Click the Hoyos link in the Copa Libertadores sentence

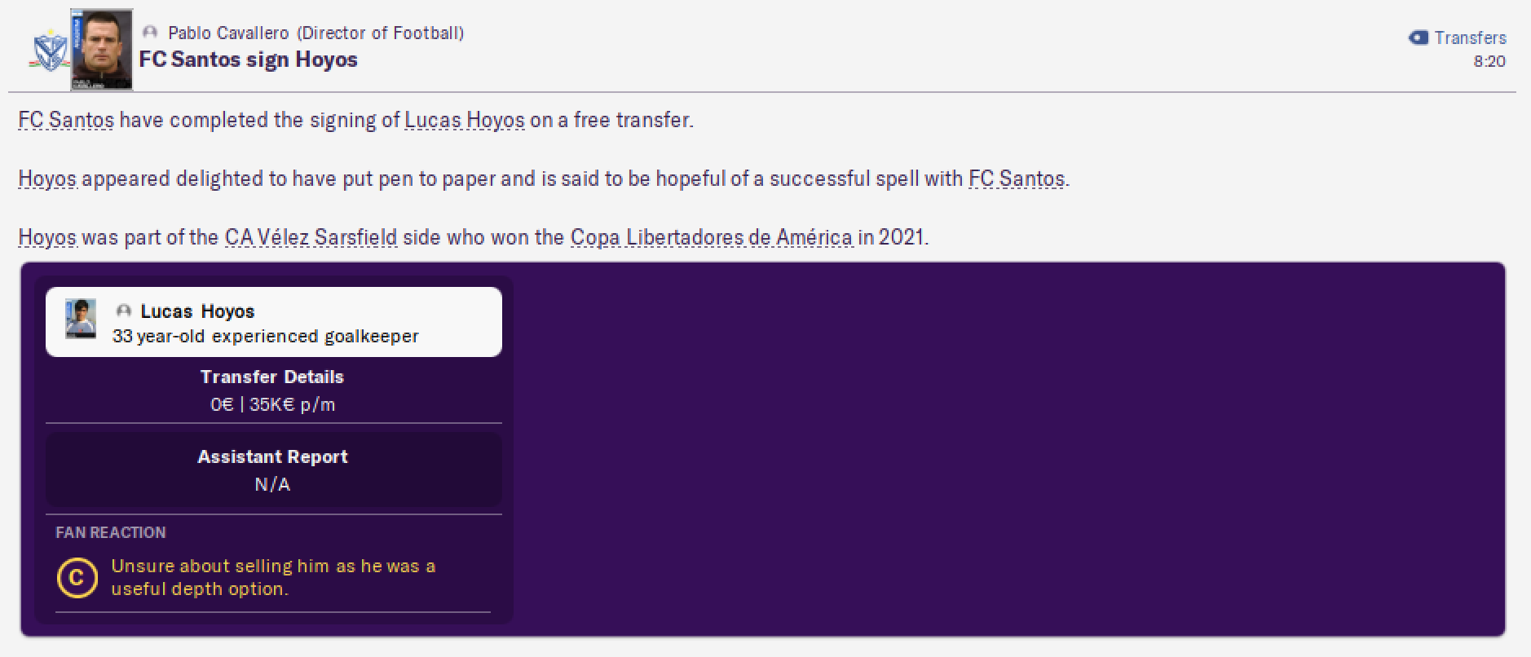[47, 237]
